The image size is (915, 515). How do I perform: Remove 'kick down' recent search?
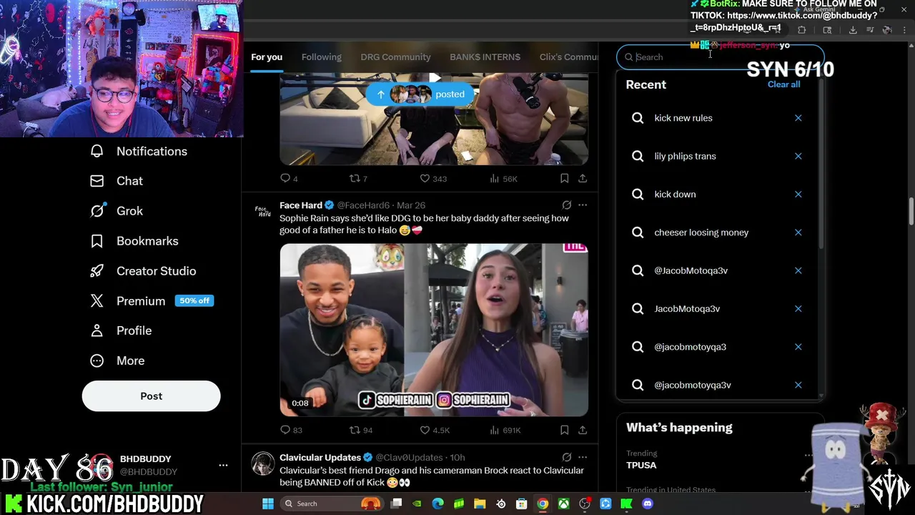(798, 195)
